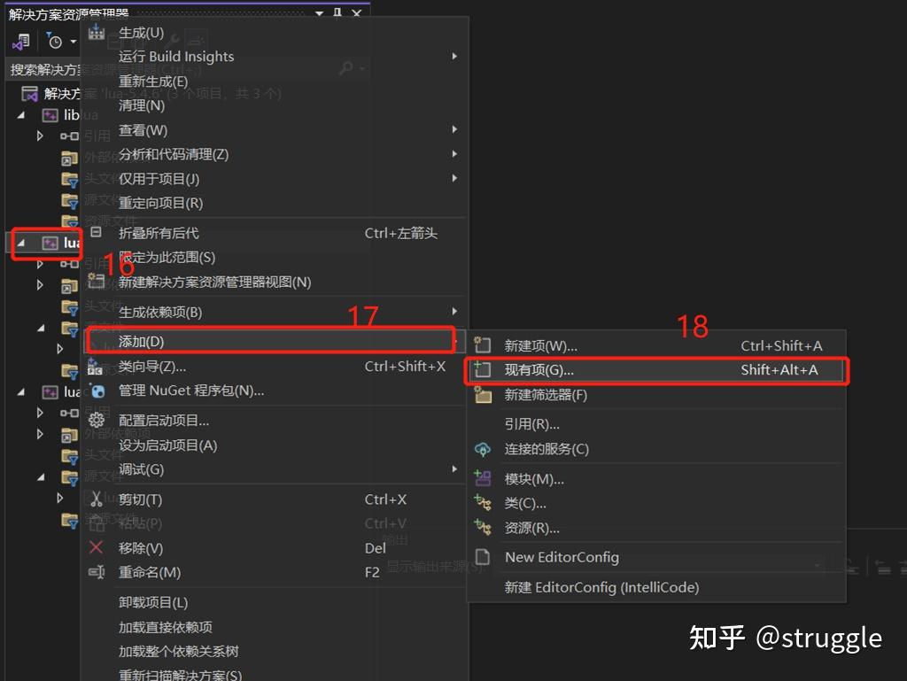Select the 模块 module icon

[481, 479]
